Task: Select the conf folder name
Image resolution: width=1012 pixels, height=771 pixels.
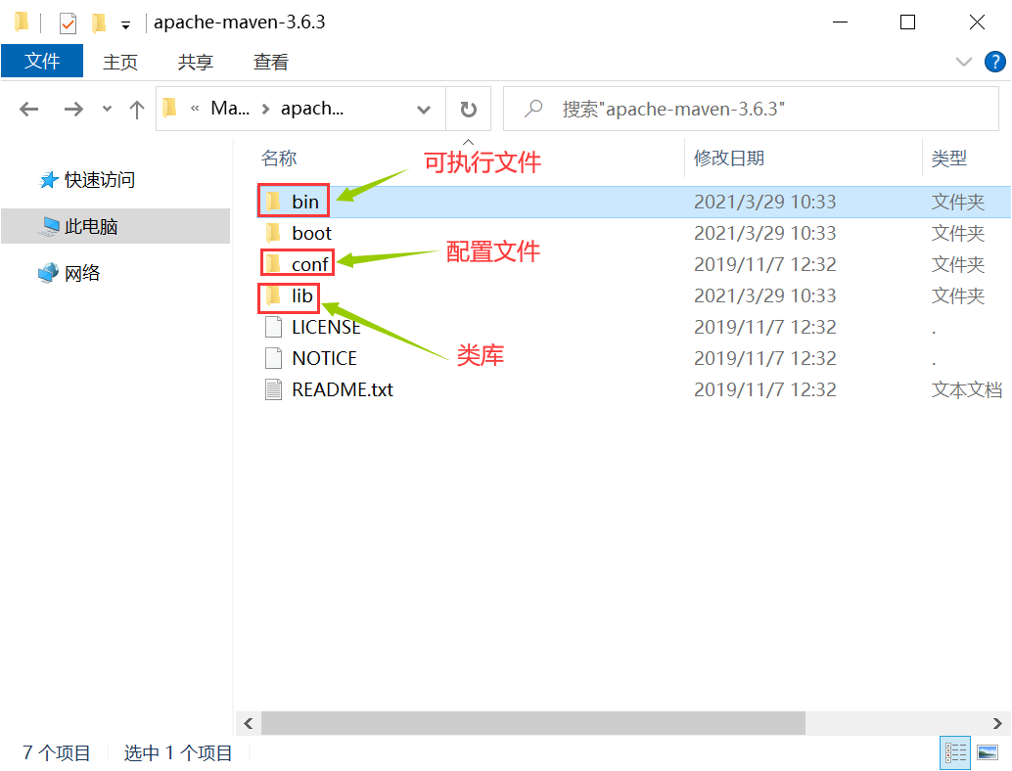Action: tap(310, 264)
